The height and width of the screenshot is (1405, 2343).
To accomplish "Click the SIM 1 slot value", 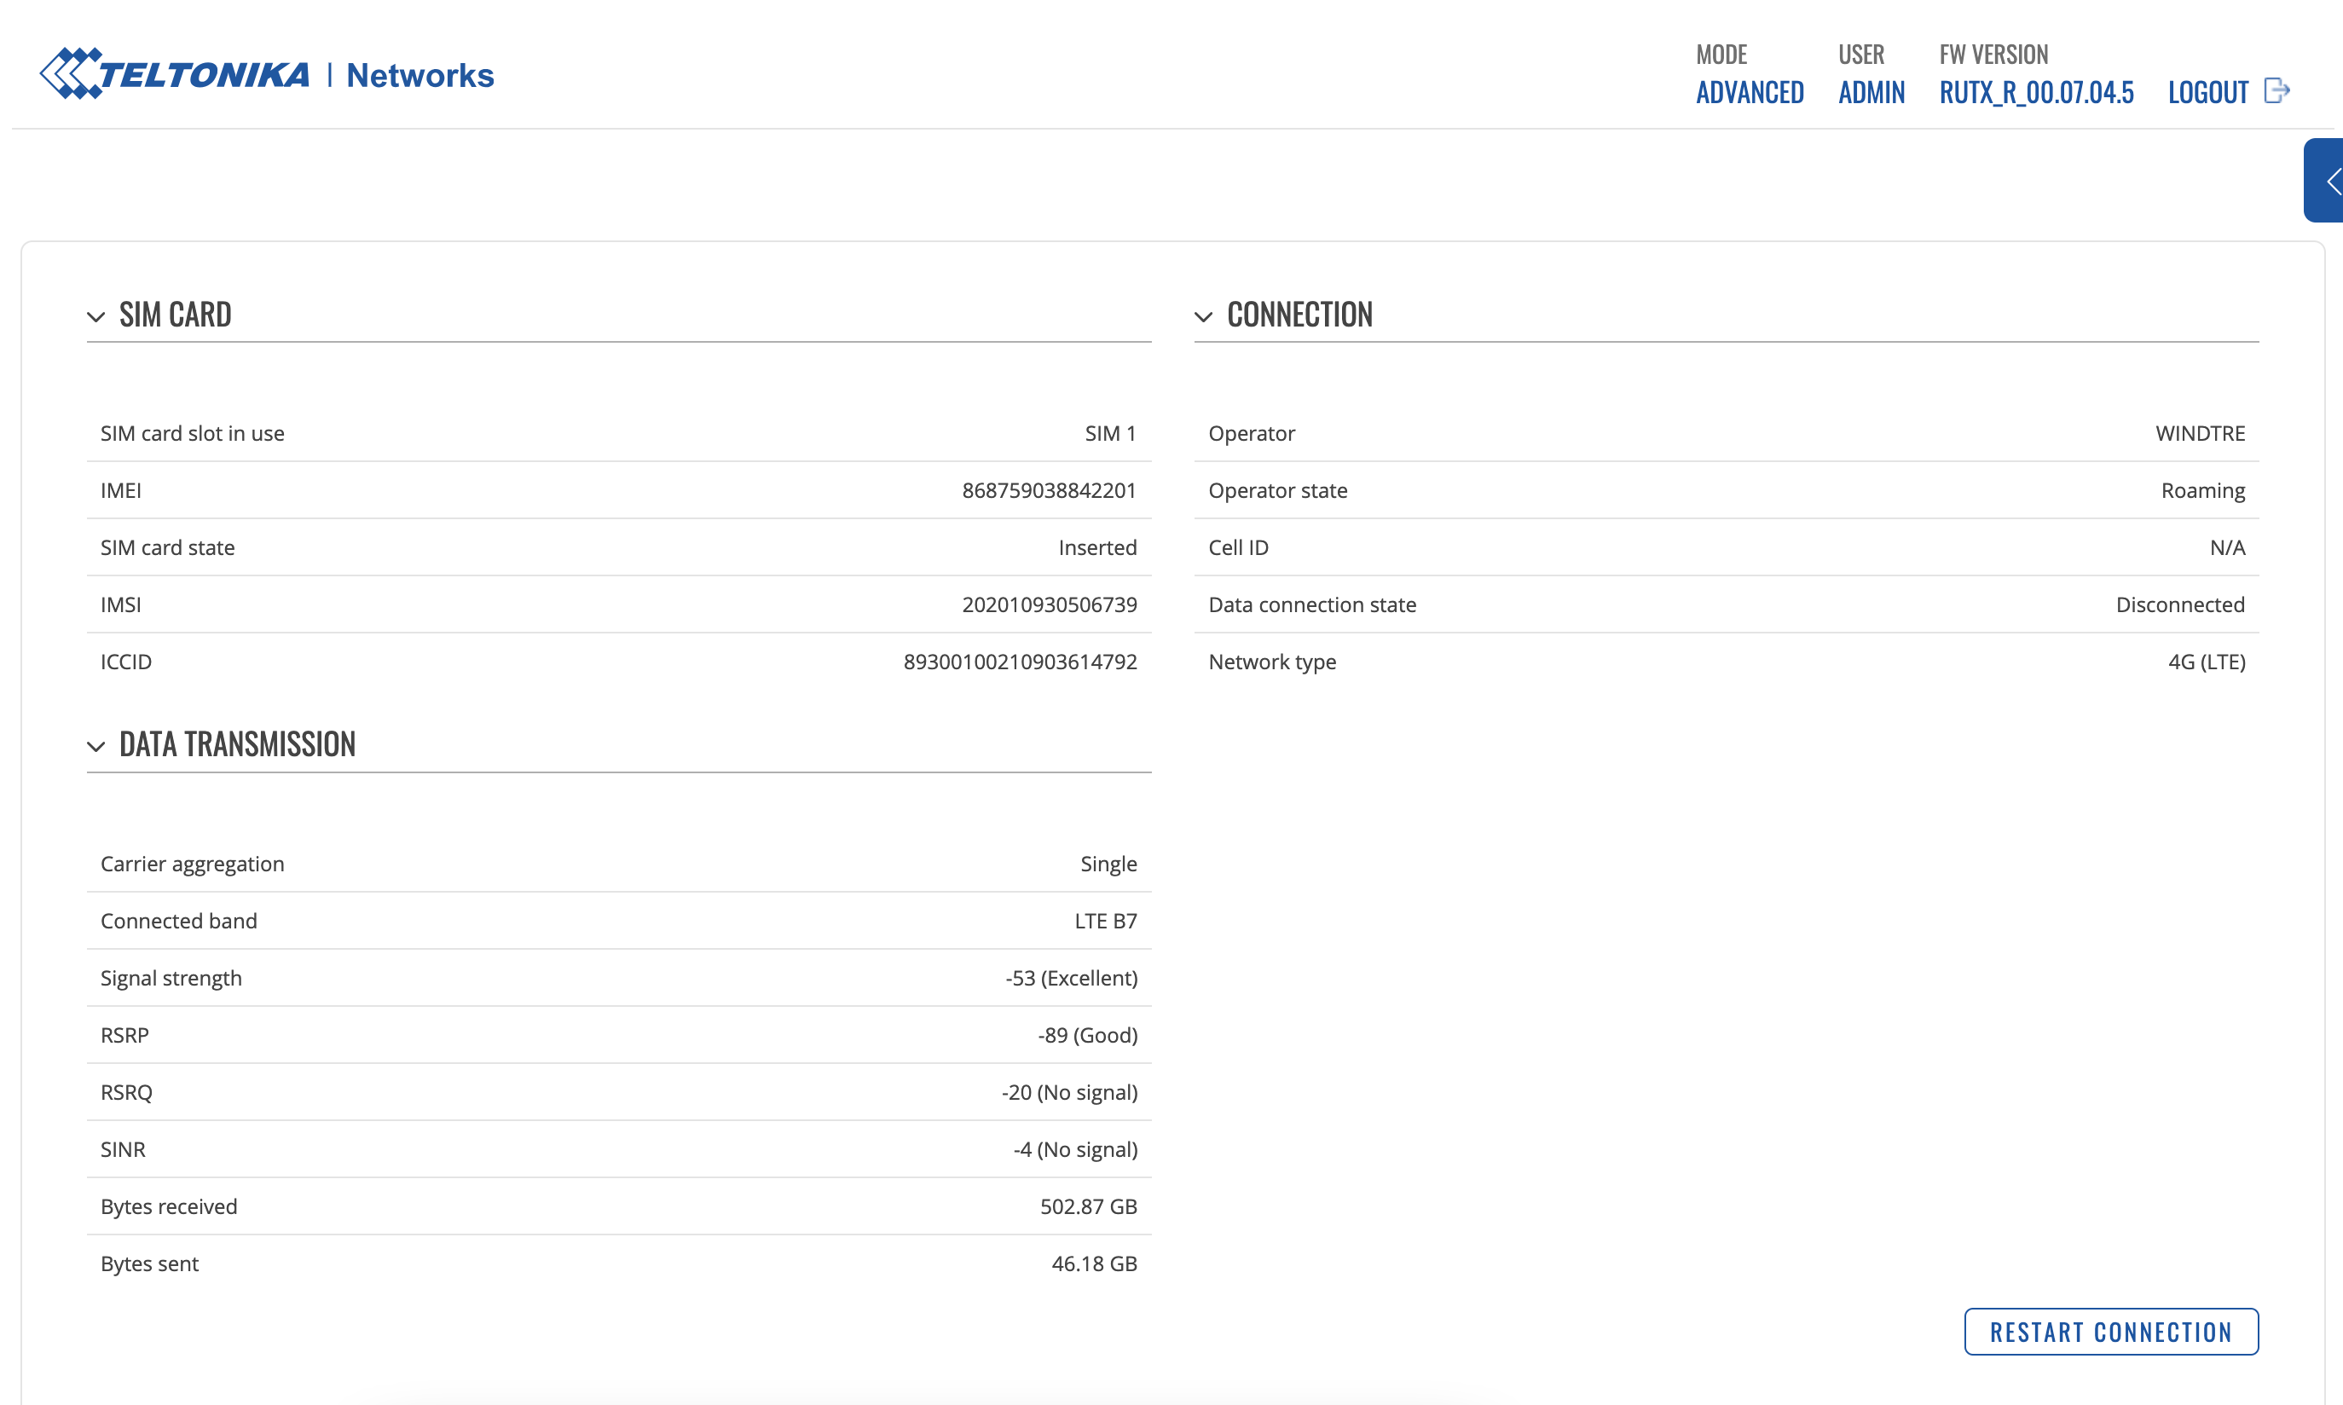I will click(x=1110, y=434).
